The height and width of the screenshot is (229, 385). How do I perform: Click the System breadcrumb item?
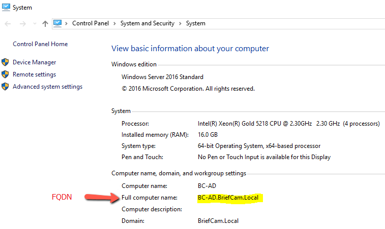(195, 23)
